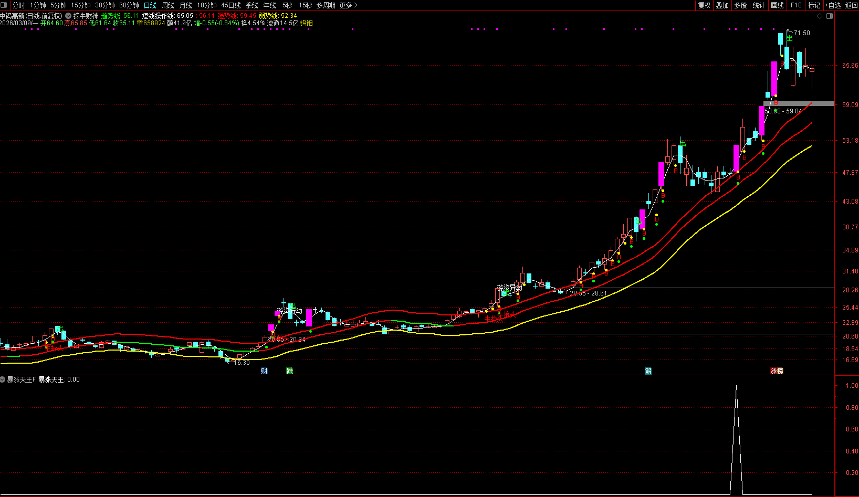
Task: Select the 60分钟 period tab
Action: tap(129, 5)
